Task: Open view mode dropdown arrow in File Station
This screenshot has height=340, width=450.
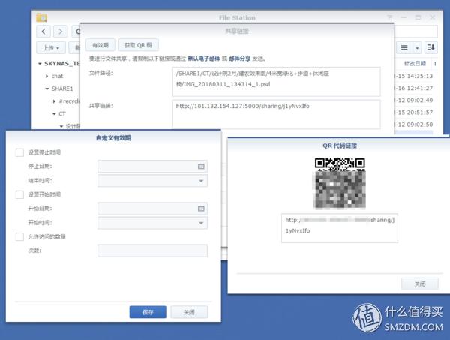Action: point(417,48)
